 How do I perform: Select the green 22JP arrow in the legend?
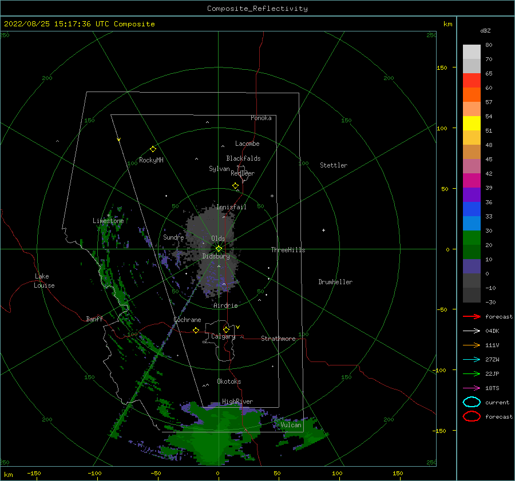472,373
